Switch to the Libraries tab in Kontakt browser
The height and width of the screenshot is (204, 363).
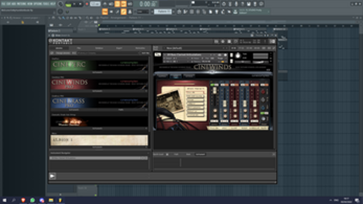(x=59, y=48)
